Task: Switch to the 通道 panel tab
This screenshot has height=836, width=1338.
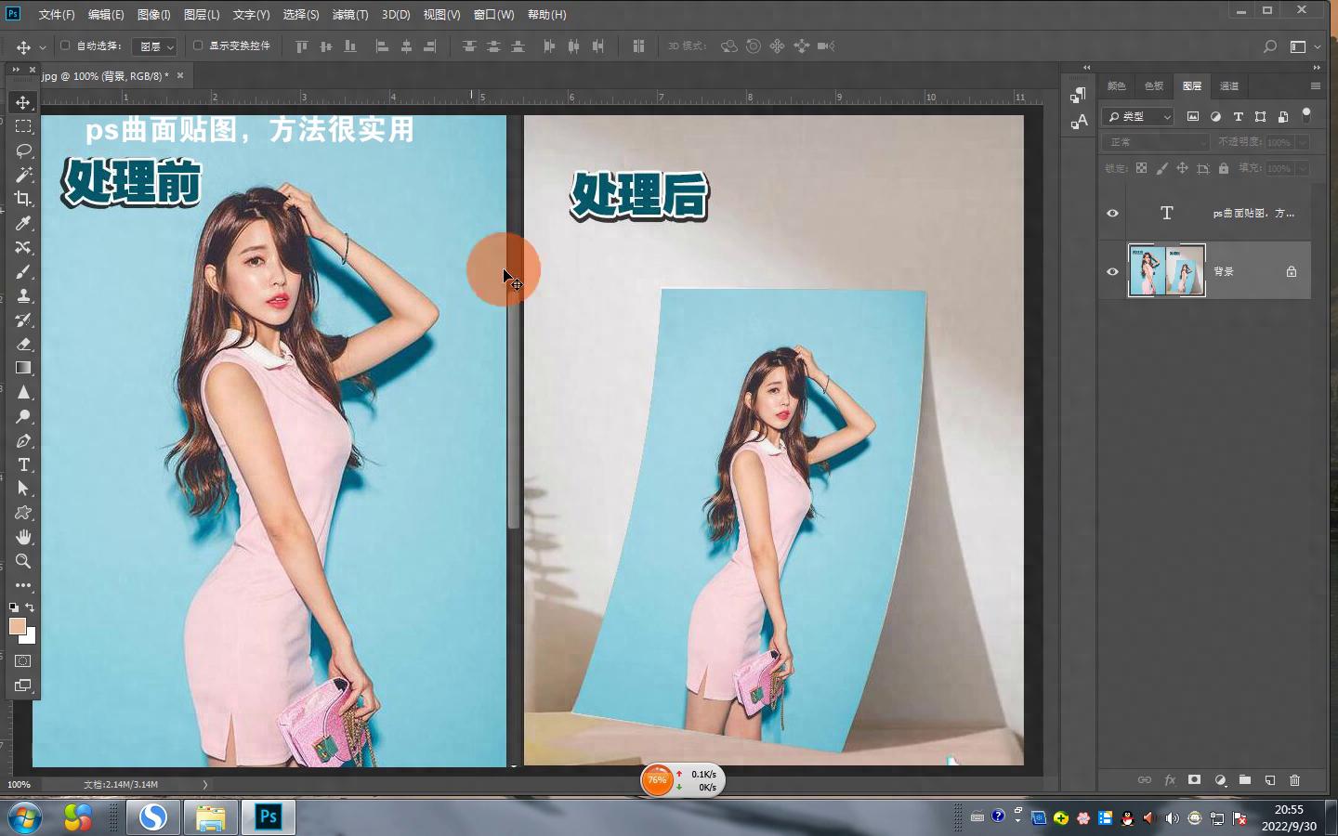Action: (1229, 85)
